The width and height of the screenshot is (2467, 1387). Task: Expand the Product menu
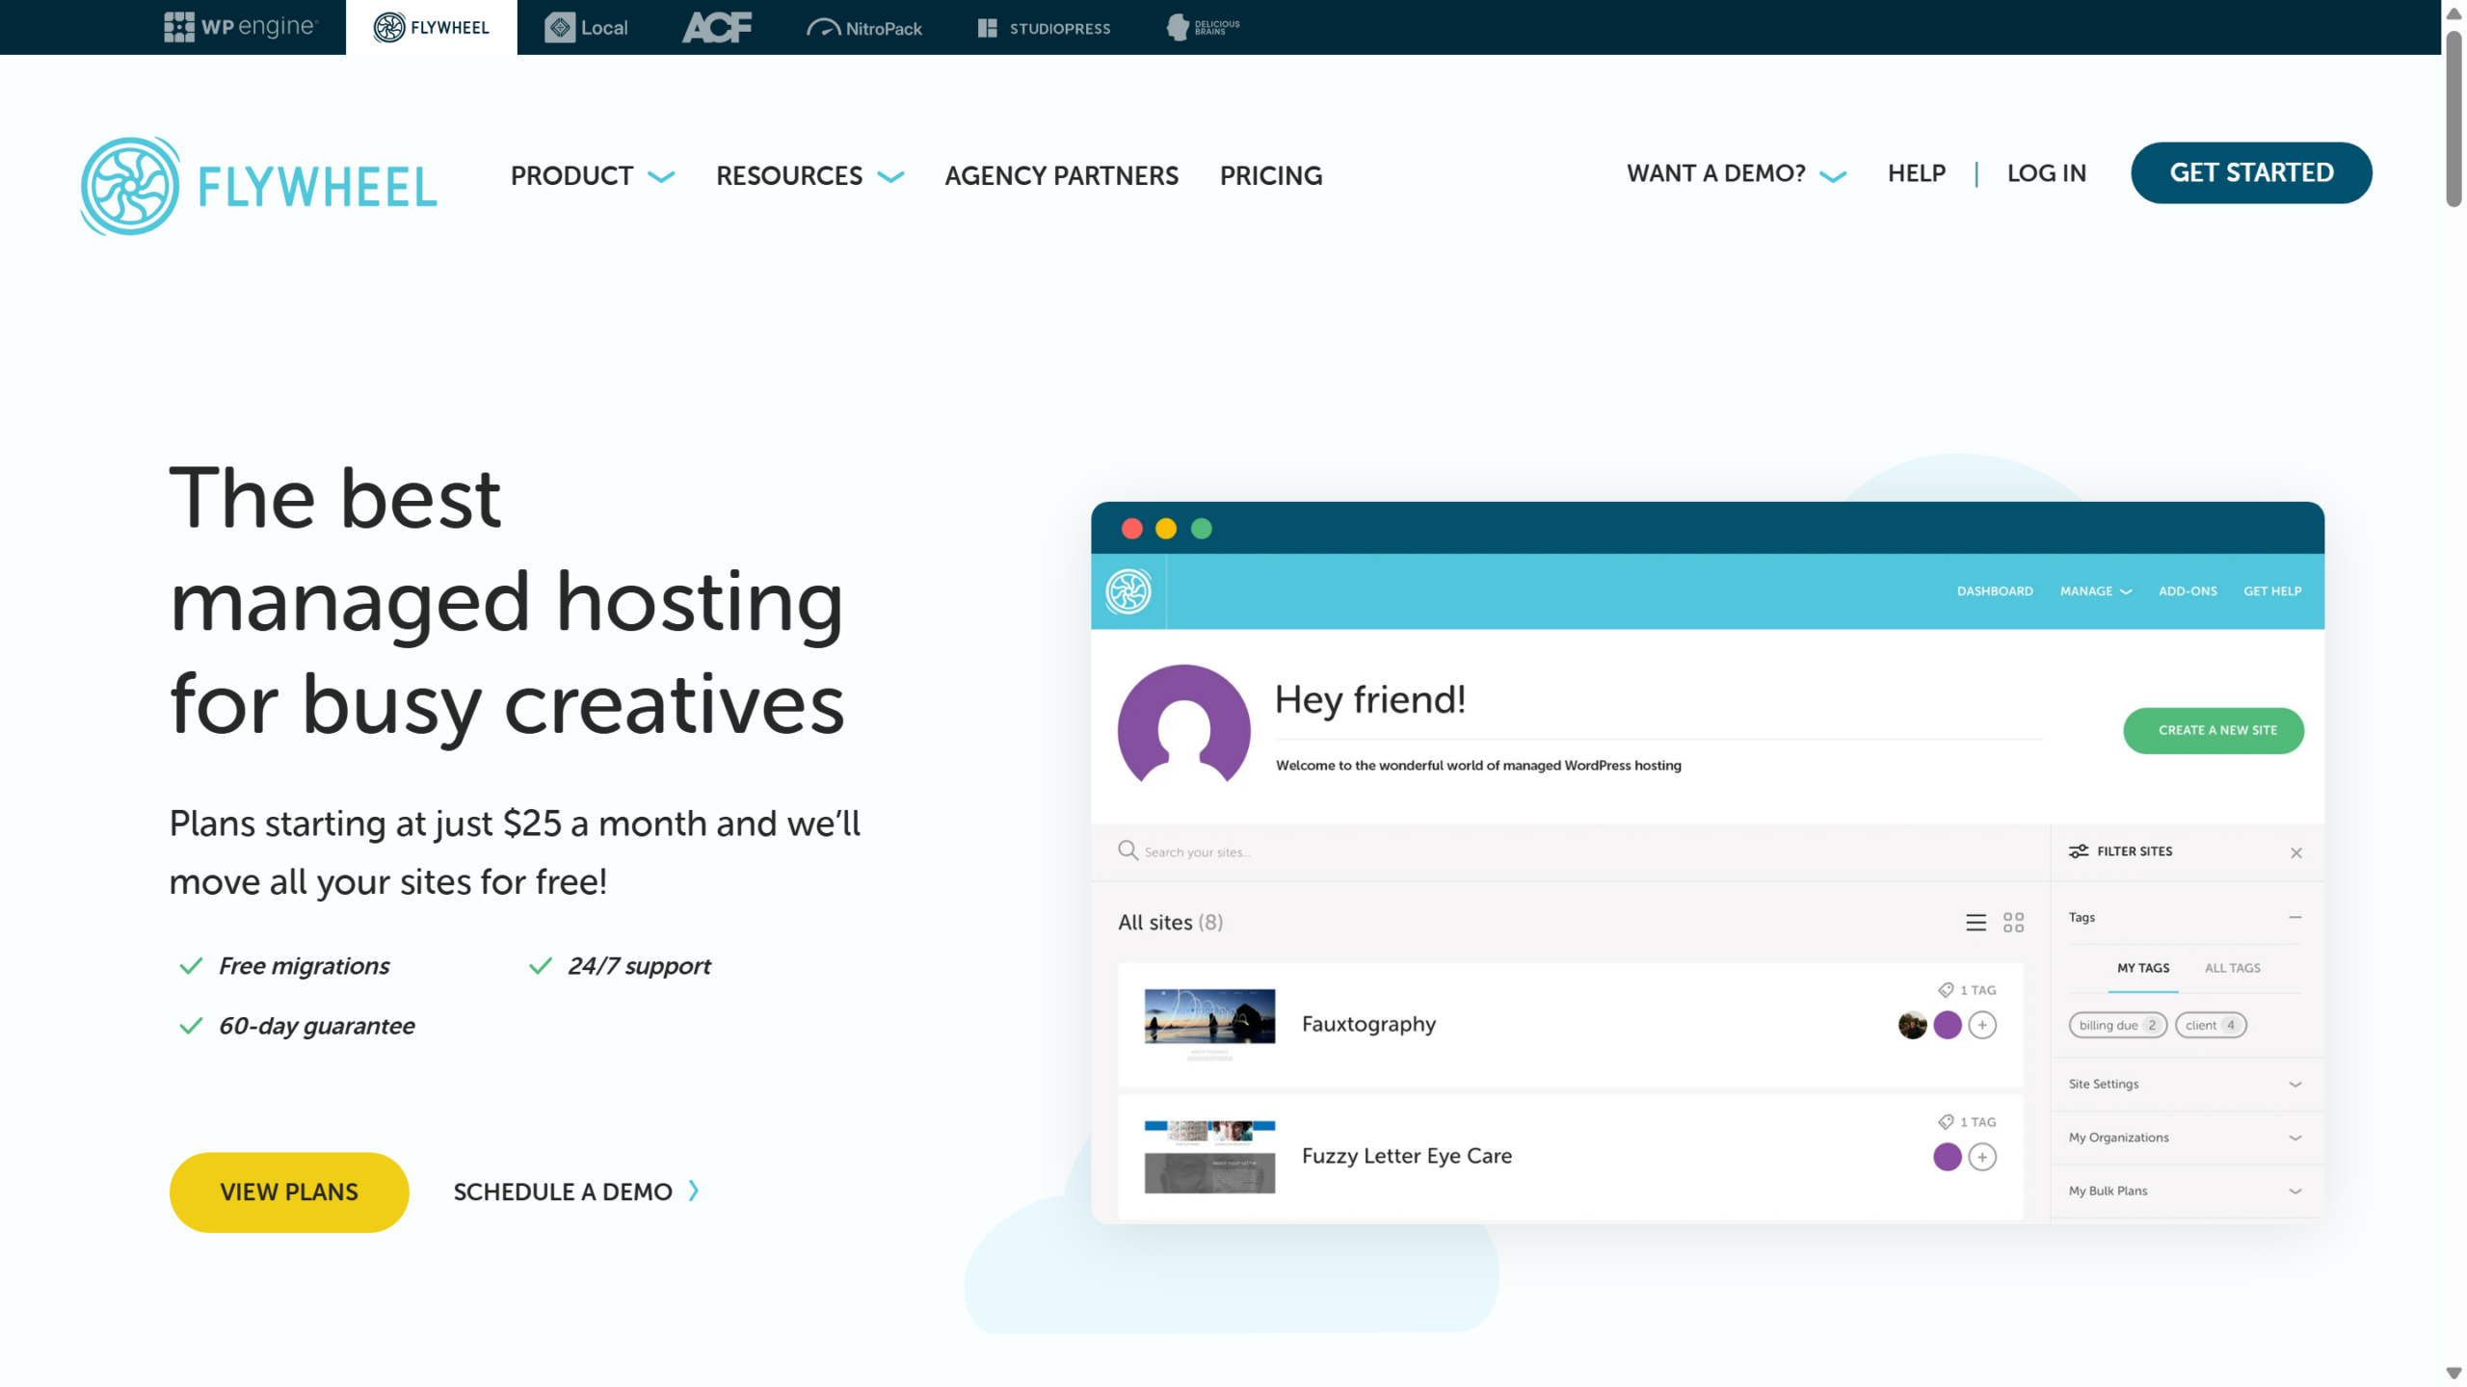pos(593,175)
